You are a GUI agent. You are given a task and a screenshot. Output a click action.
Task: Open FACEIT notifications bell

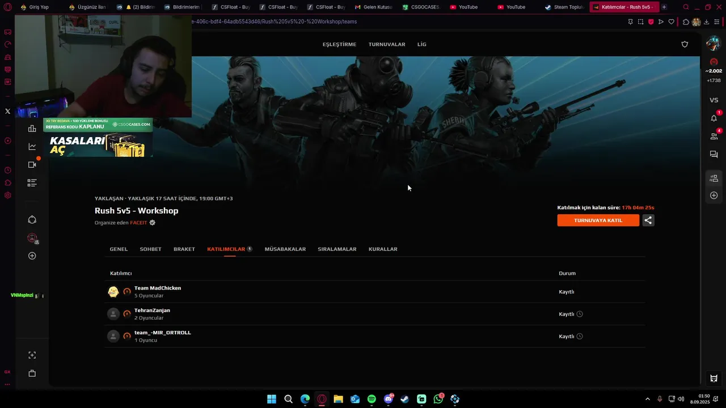click(714, 118)
